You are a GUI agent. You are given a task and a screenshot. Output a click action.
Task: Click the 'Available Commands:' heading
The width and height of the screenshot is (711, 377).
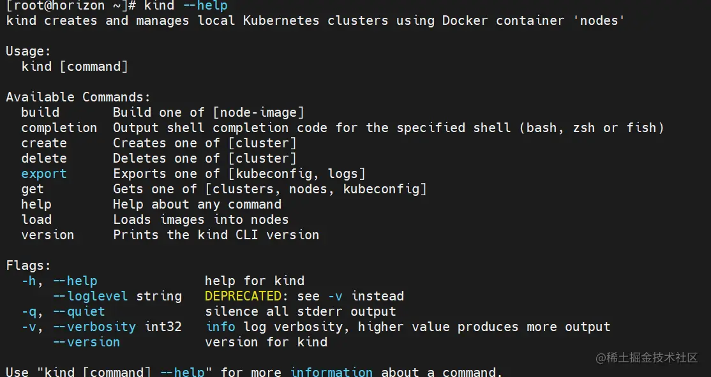click(78, 97)
